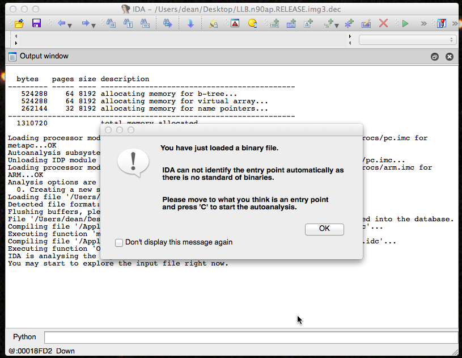The width and height of the screenshot is (462, 358).
Task: Convert to data with the DATA plus icon
Action: (291, 23)
